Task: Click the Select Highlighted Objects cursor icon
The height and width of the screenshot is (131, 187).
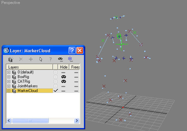Action: tap(41, 59)
